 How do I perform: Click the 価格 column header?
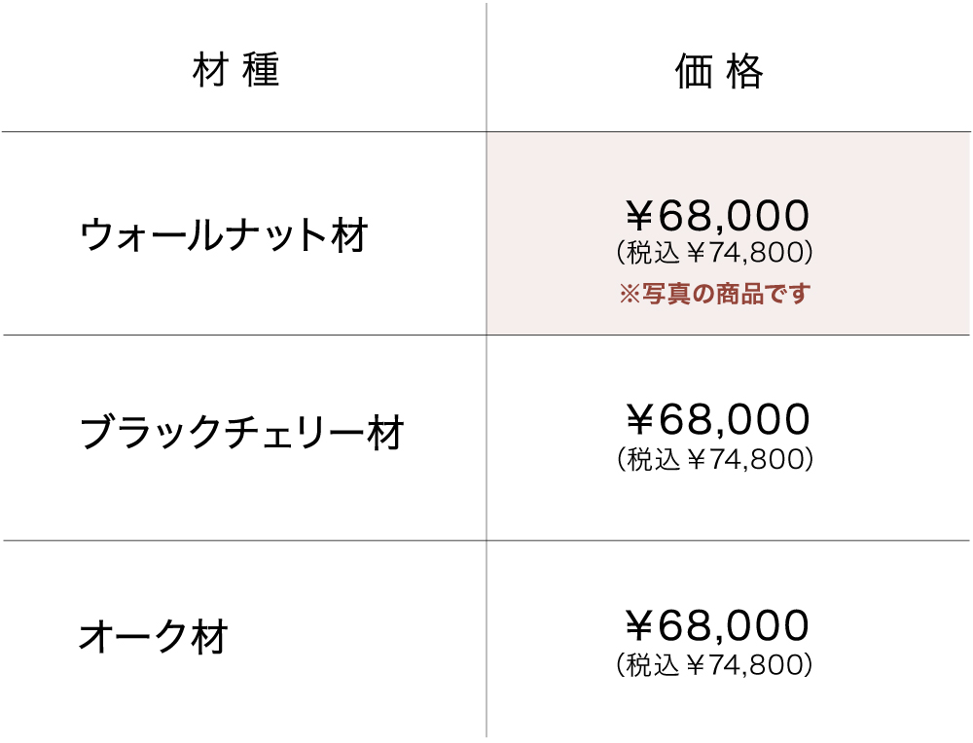719,71
